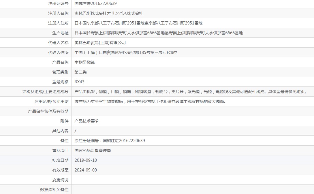This screenshot has width=314, height=194.
Task: Click the 注册证编号 label
Action: pos(58,3)
